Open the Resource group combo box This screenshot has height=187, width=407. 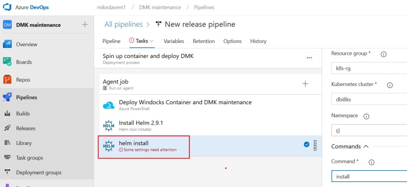[x=369, y=68]
